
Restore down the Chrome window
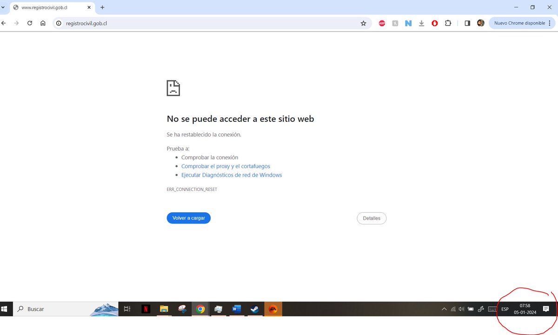(532, 7)
